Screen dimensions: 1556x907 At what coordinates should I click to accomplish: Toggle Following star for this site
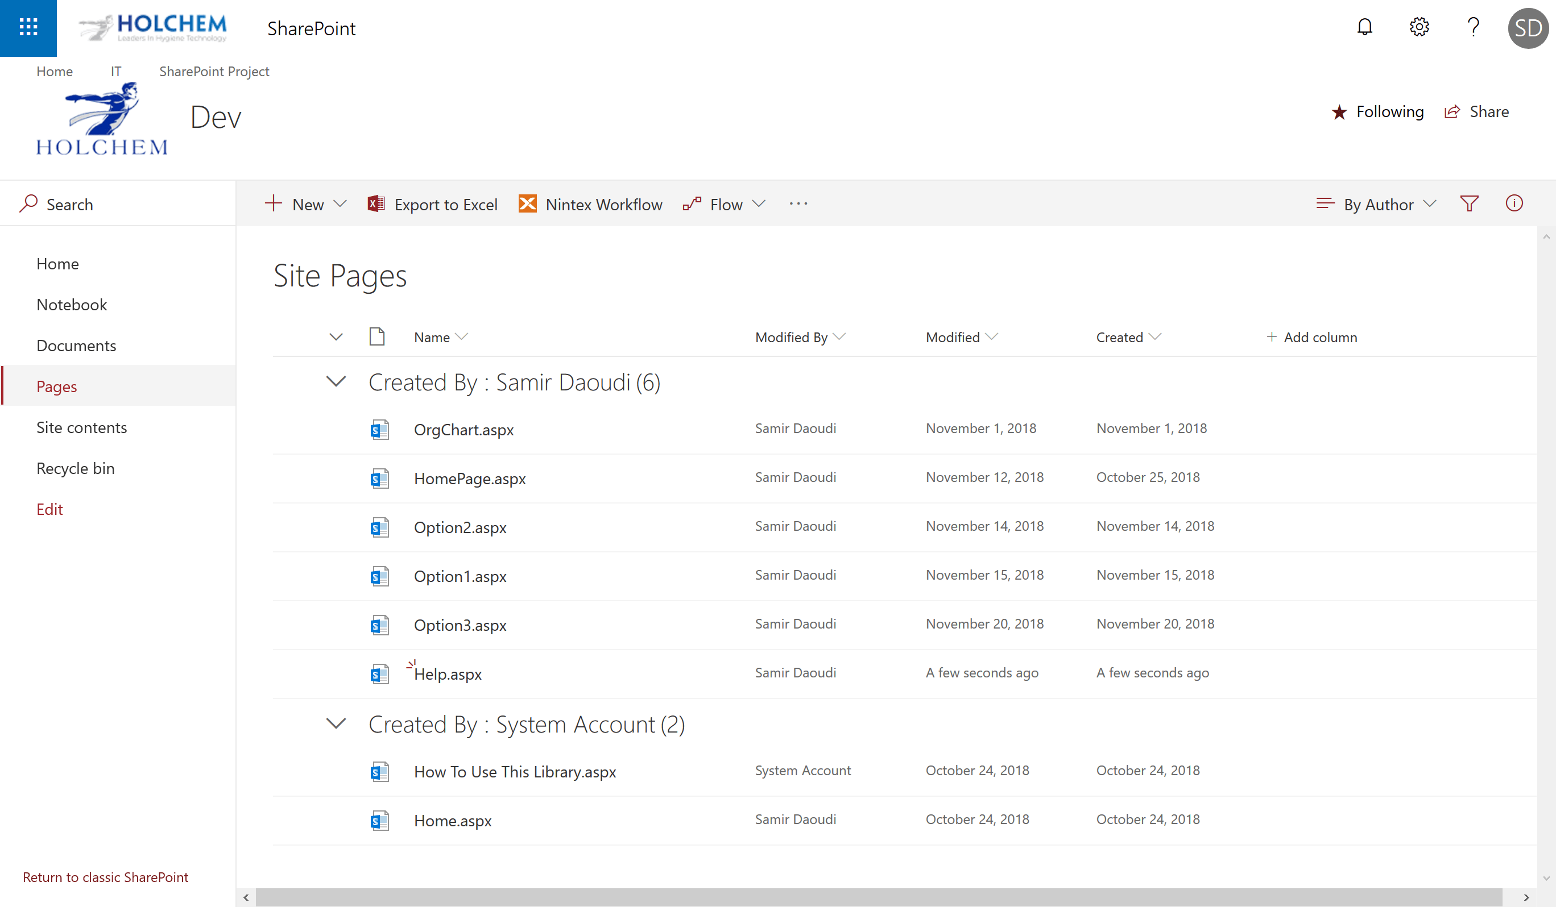pos(1340,113)
